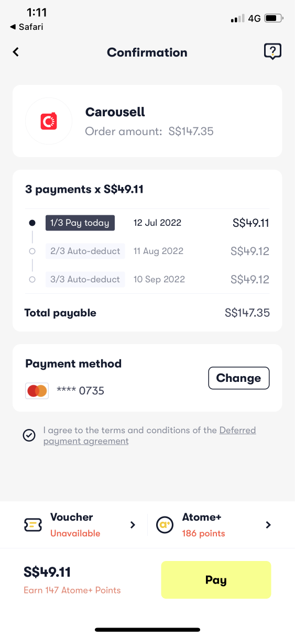Open the help chat icon
295x638 pixels.
[x=272, y=51]
